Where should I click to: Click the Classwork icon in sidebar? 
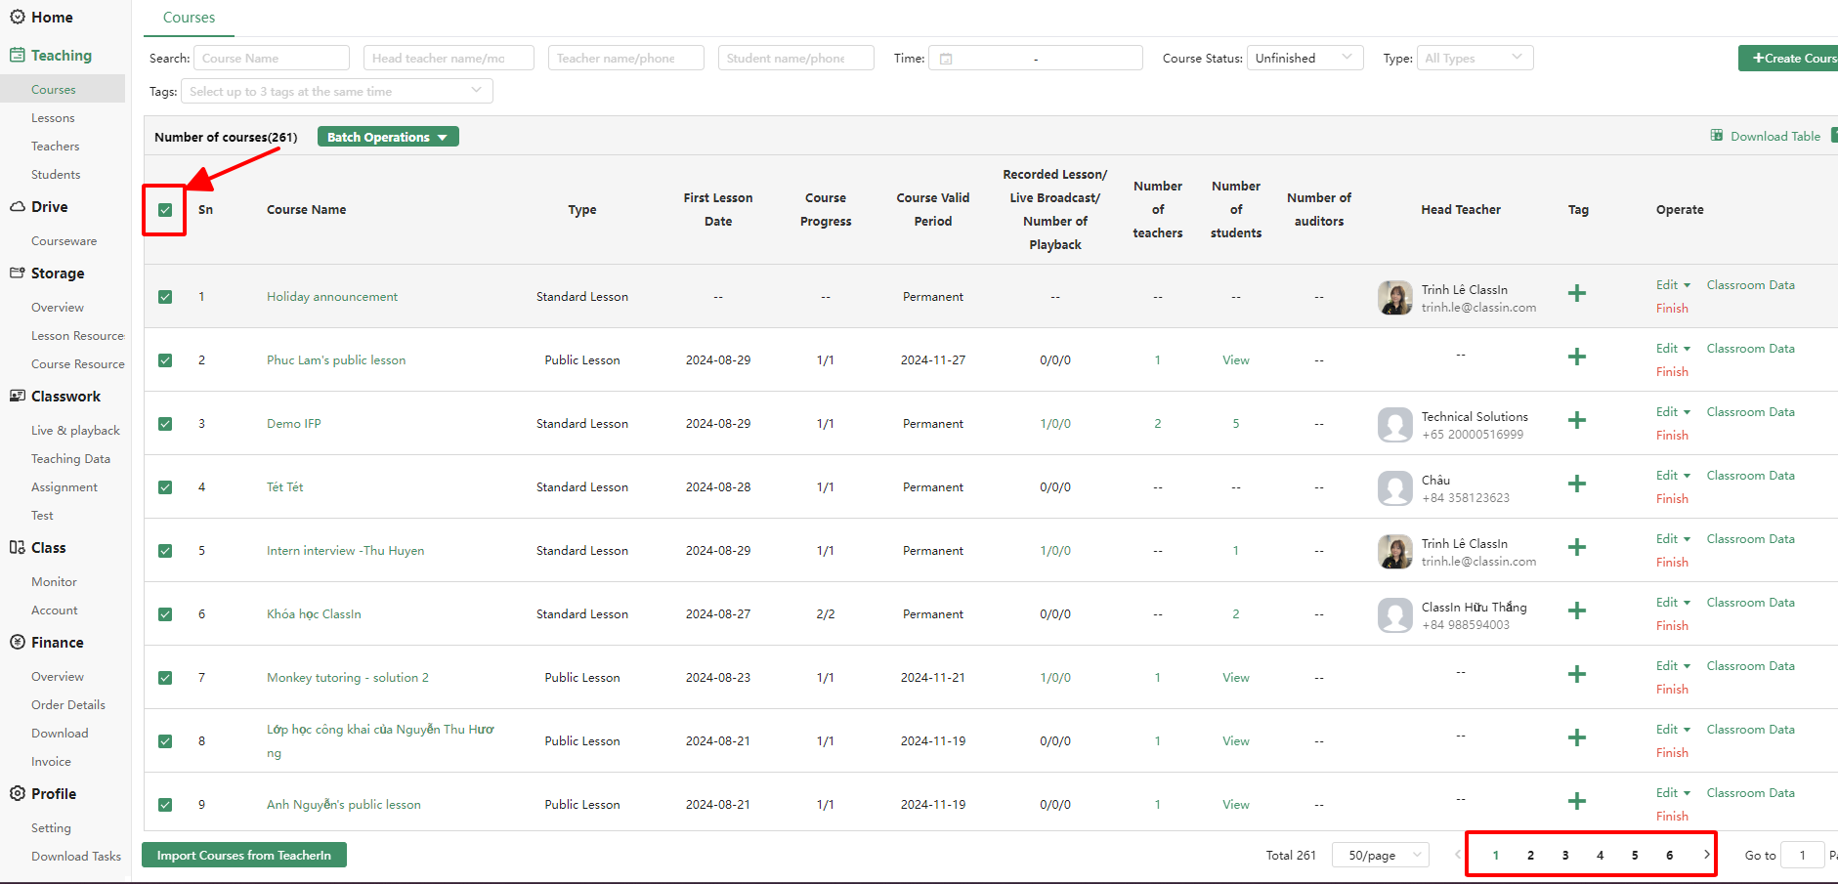18,396
